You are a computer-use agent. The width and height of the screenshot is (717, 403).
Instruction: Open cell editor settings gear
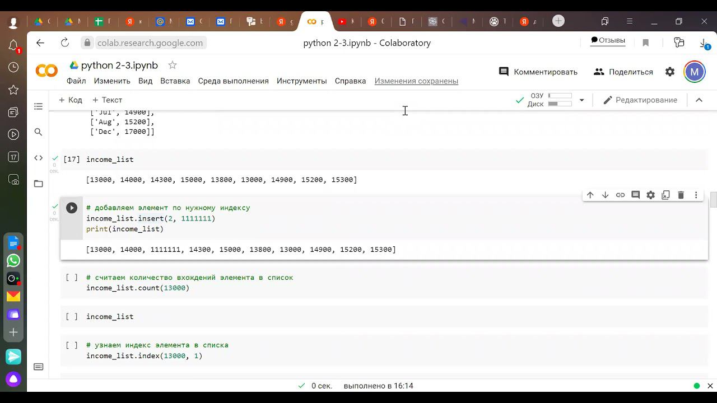[650, 195]
